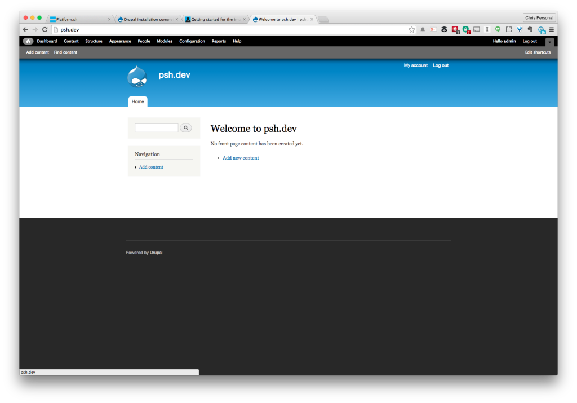Open the Structure admin menu

click(x=94, y=41)
